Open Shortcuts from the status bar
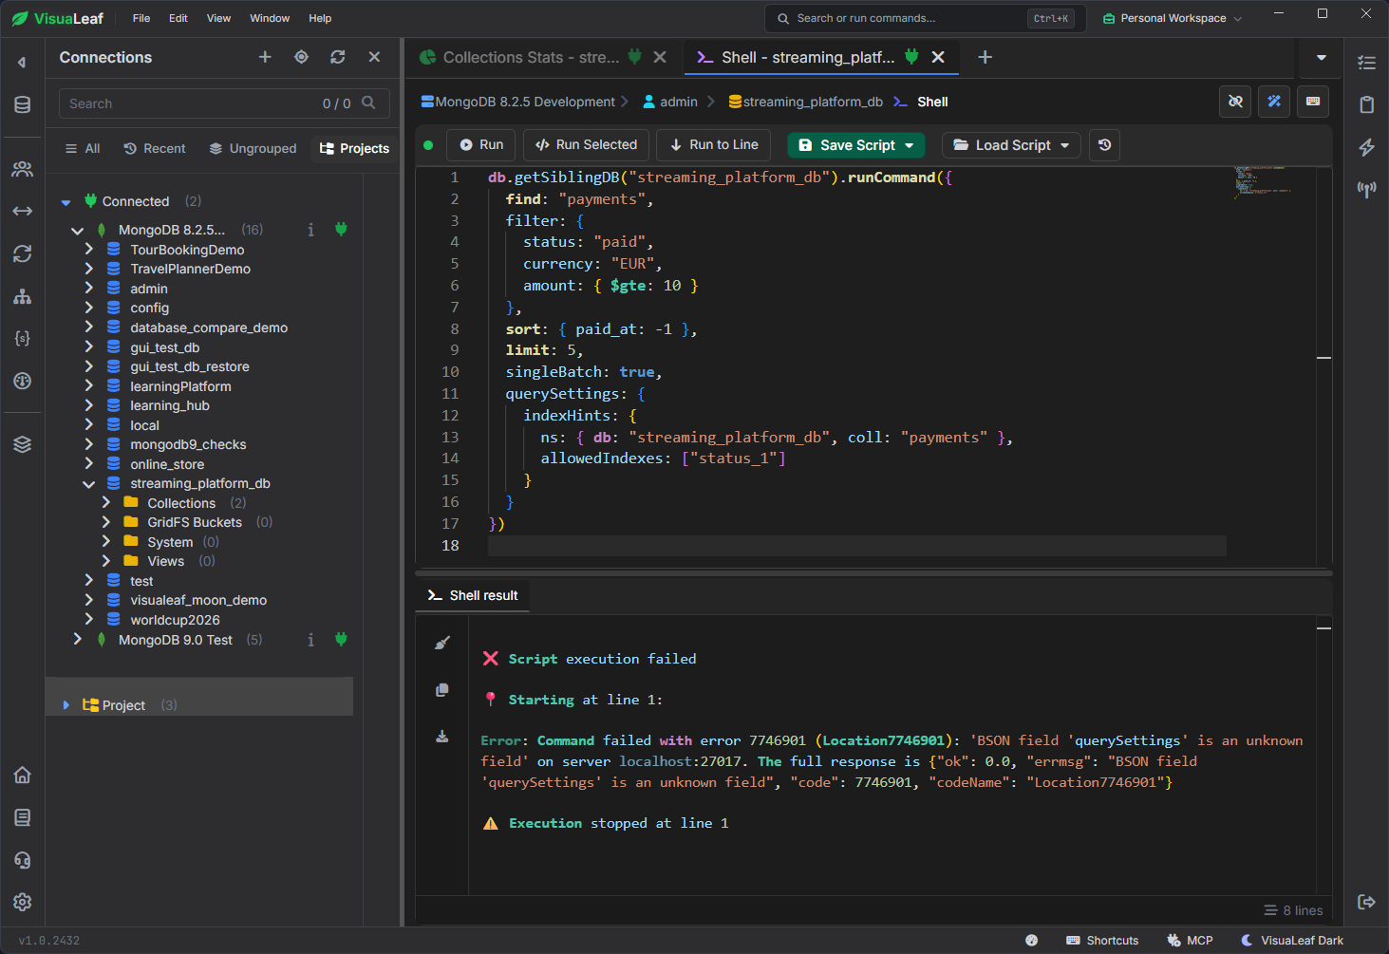The height and width of the screenshot is (954, 1389). point(1102,941)
